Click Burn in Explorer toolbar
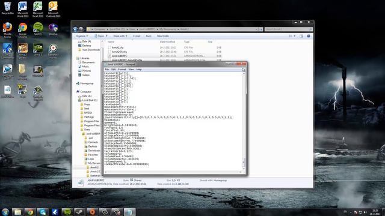The image size is (385, 216). coord(149,36)
